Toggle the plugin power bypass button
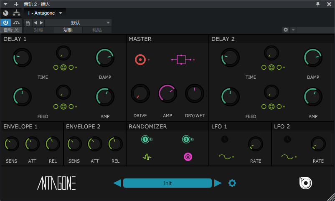 [x=5, y=23]
